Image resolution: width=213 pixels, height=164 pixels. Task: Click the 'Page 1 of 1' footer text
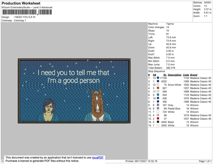coord(205,161)
